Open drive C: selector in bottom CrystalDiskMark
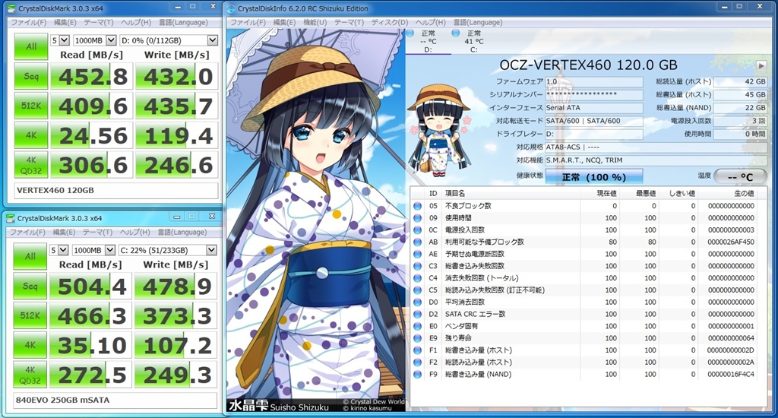Viewport: 778px width, 418px height. click(x=168, y=250)
